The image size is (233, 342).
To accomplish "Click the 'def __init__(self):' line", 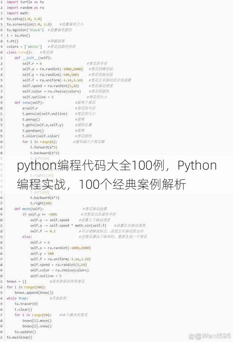I will coord(33,58).
